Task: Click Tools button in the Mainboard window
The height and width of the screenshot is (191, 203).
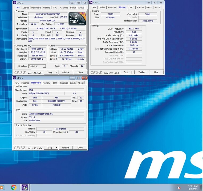Action: (50, 148)
